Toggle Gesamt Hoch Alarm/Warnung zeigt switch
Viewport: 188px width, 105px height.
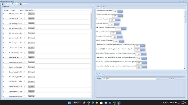tap(142, 63)
